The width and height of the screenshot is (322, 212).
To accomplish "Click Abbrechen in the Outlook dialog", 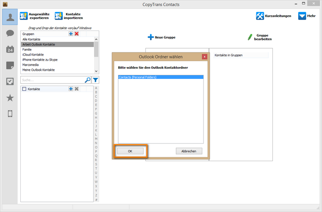I will tap(189, 151).
